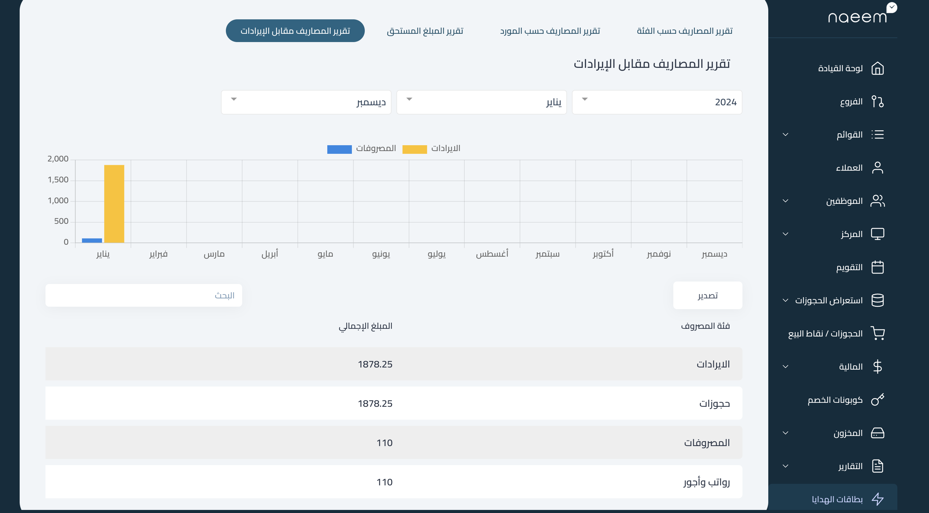Open التقويم sidebar item

click(x=849, y=267)
